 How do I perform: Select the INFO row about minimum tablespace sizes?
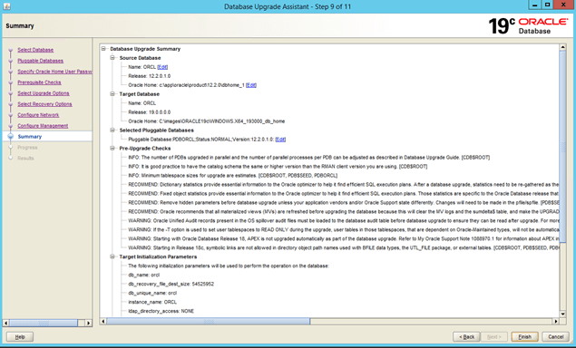coord(232,176)
